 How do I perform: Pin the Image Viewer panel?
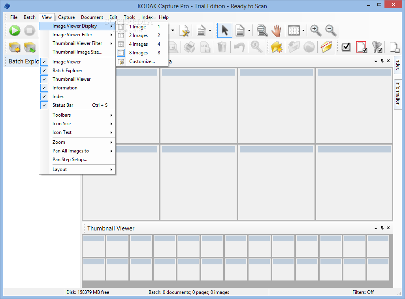[382, 61]
